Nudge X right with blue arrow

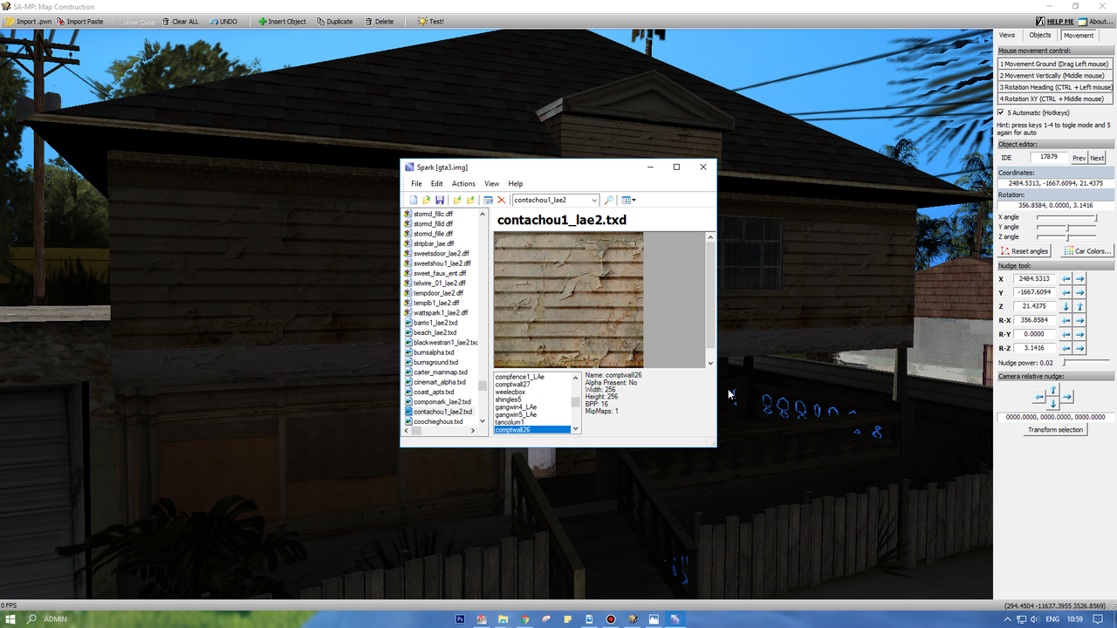point(1079,279)
